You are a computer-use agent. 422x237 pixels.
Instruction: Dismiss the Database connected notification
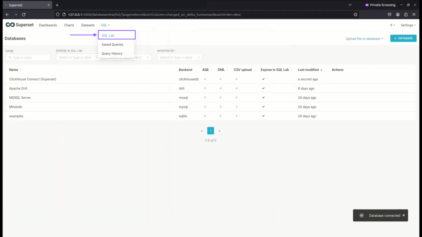[x=403, y=215]
